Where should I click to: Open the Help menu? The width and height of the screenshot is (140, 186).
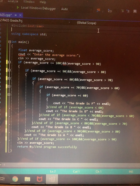(43, 2)
